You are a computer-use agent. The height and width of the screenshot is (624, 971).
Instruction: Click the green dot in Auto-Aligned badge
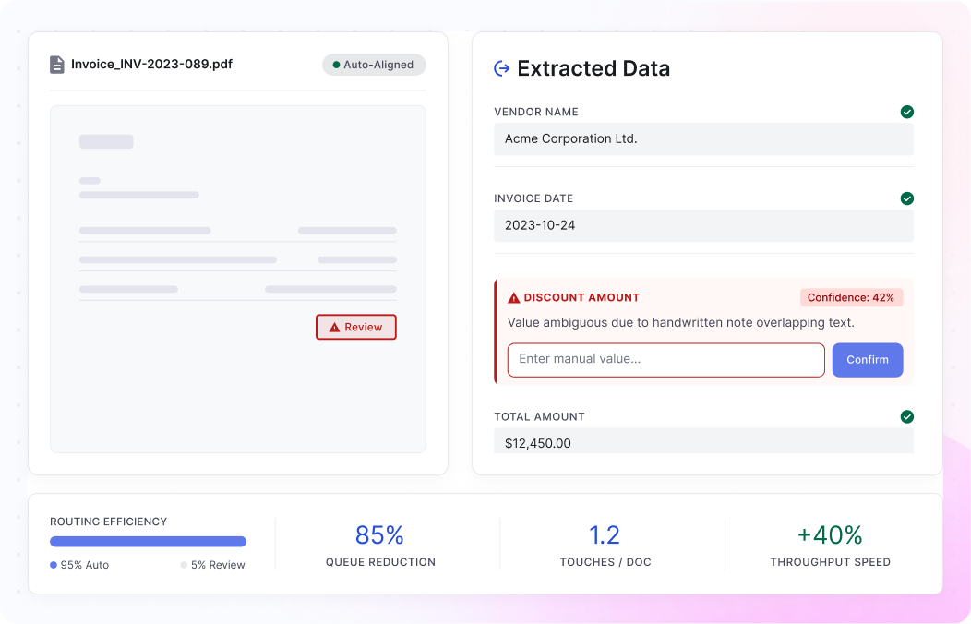pyautogui.click(x=336, y=65)
